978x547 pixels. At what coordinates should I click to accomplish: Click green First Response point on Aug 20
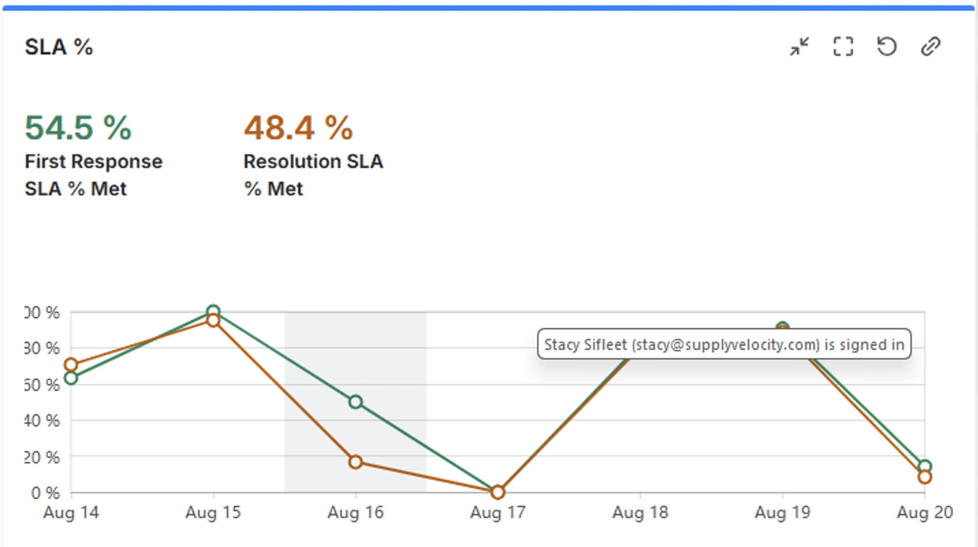925,466
